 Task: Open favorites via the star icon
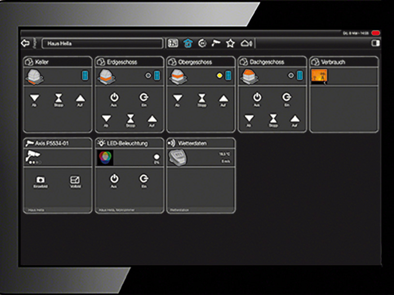[x=230, y=43]
